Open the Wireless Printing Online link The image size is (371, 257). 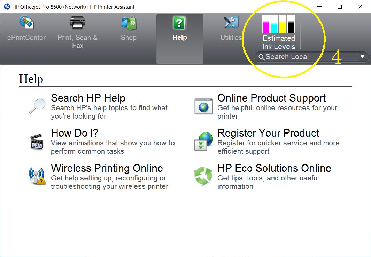pos(107,168)
